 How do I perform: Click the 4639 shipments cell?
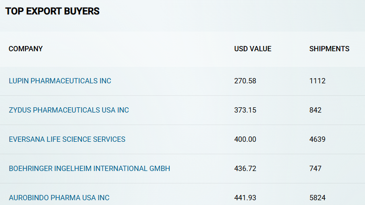coord(318,139)
